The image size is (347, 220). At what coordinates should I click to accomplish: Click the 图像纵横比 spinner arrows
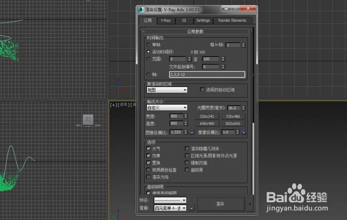[x=186, y=132]
